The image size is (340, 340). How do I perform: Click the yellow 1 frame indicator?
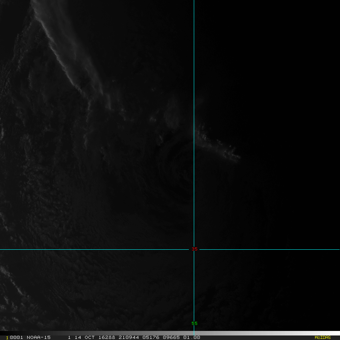pyautogui.click(x=7, y=338)
